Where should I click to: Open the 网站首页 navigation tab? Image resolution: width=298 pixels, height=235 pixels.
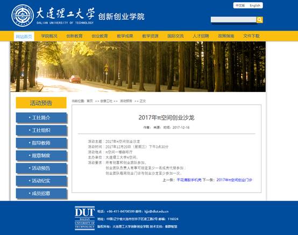pos(24,37)
